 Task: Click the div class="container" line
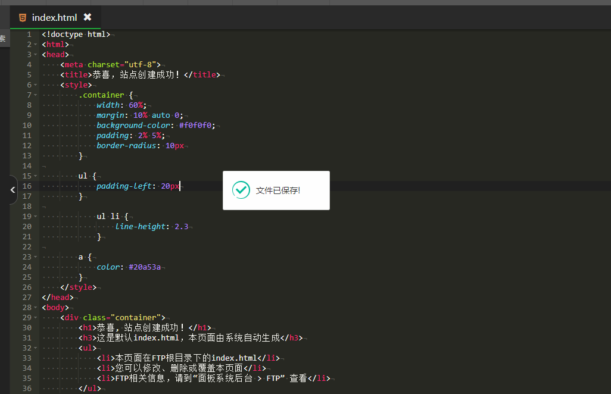[x=113, y=318]
